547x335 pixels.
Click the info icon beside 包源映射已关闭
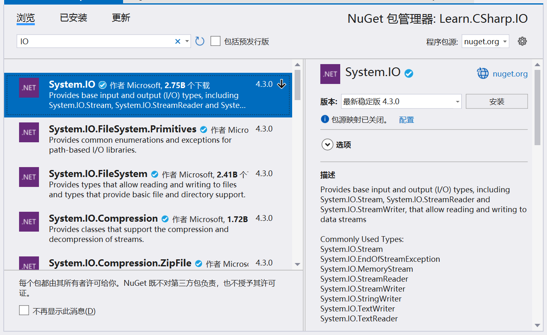click(325, 119)
